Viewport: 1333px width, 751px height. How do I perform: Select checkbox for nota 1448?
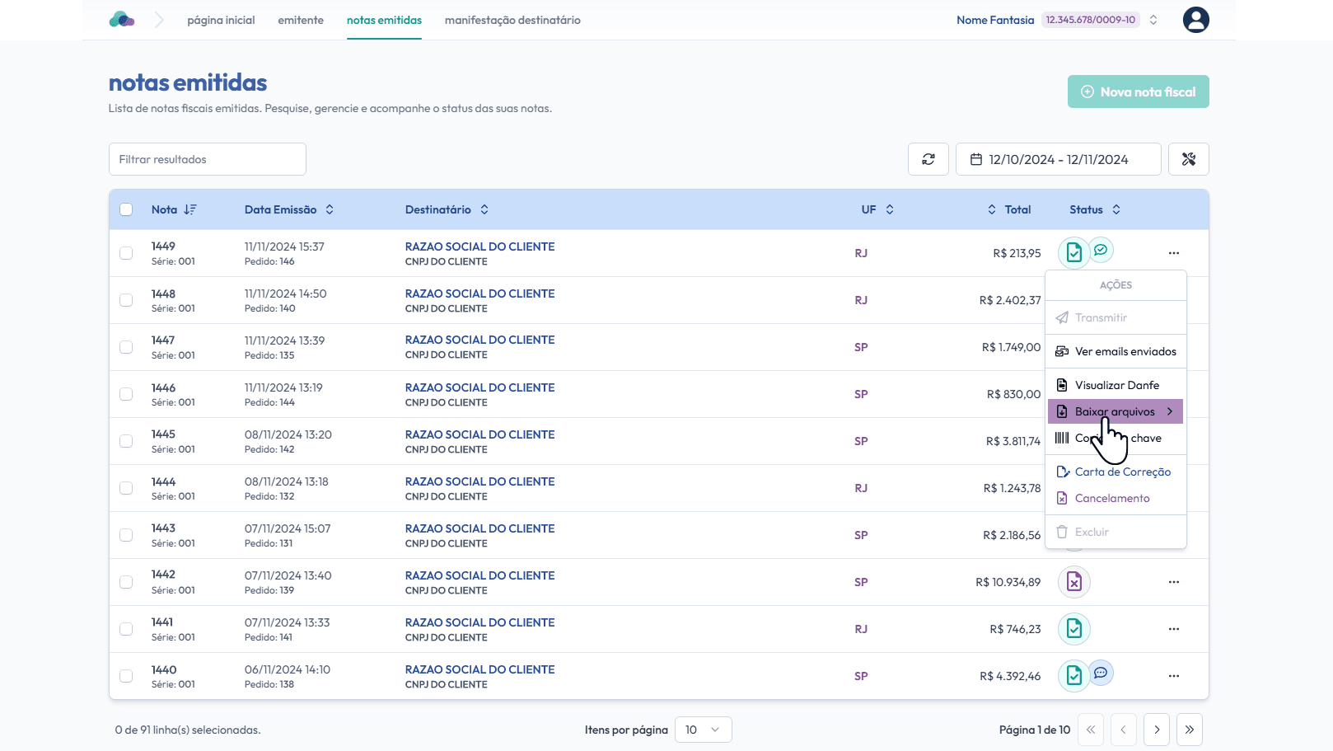point(126,300)
